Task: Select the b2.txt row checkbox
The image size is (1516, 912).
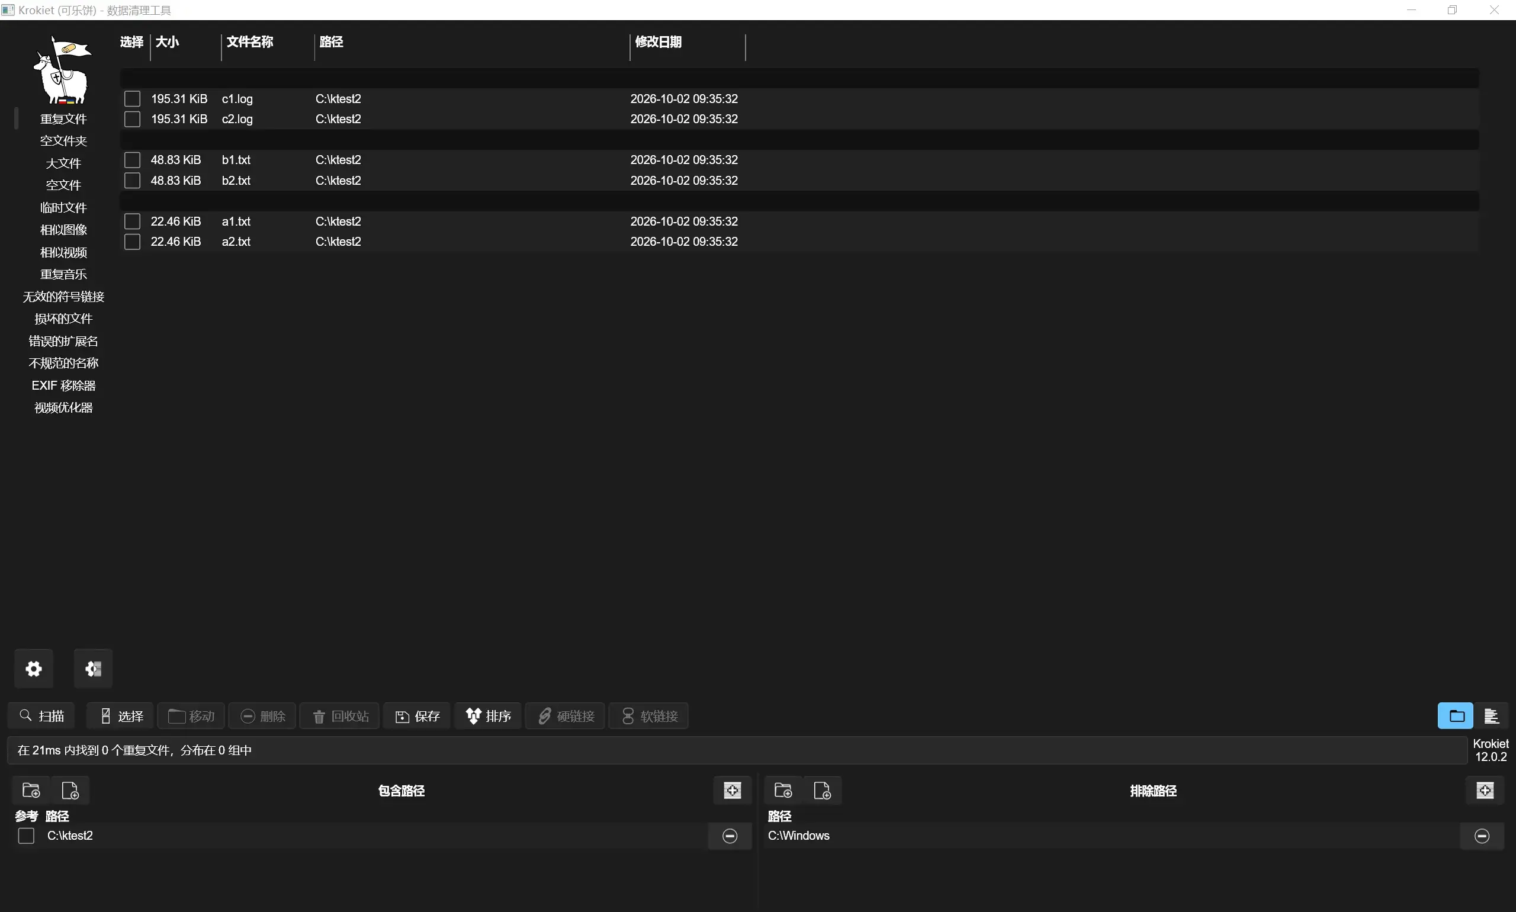Action: (x=132, y=181)
